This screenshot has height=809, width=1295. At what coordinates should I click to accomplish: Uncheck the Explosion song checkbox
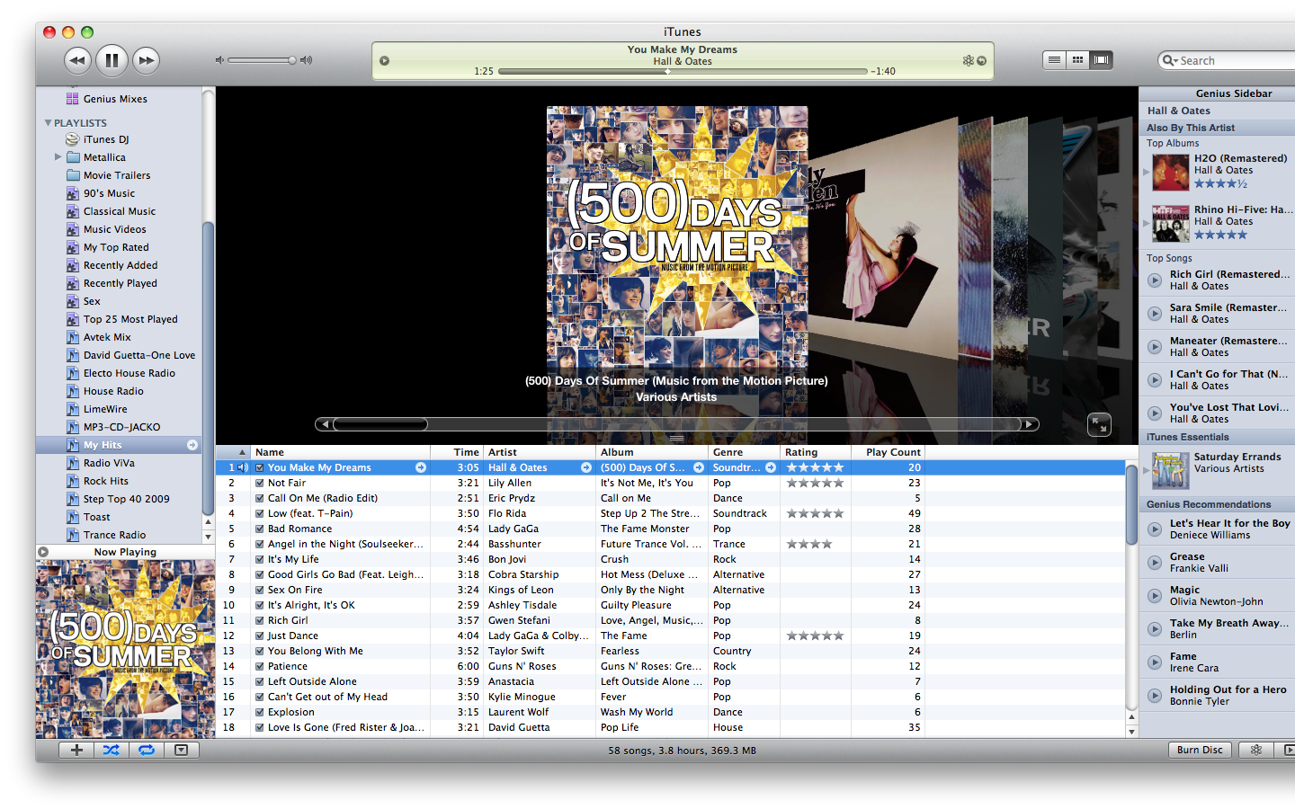coord(260,712)
